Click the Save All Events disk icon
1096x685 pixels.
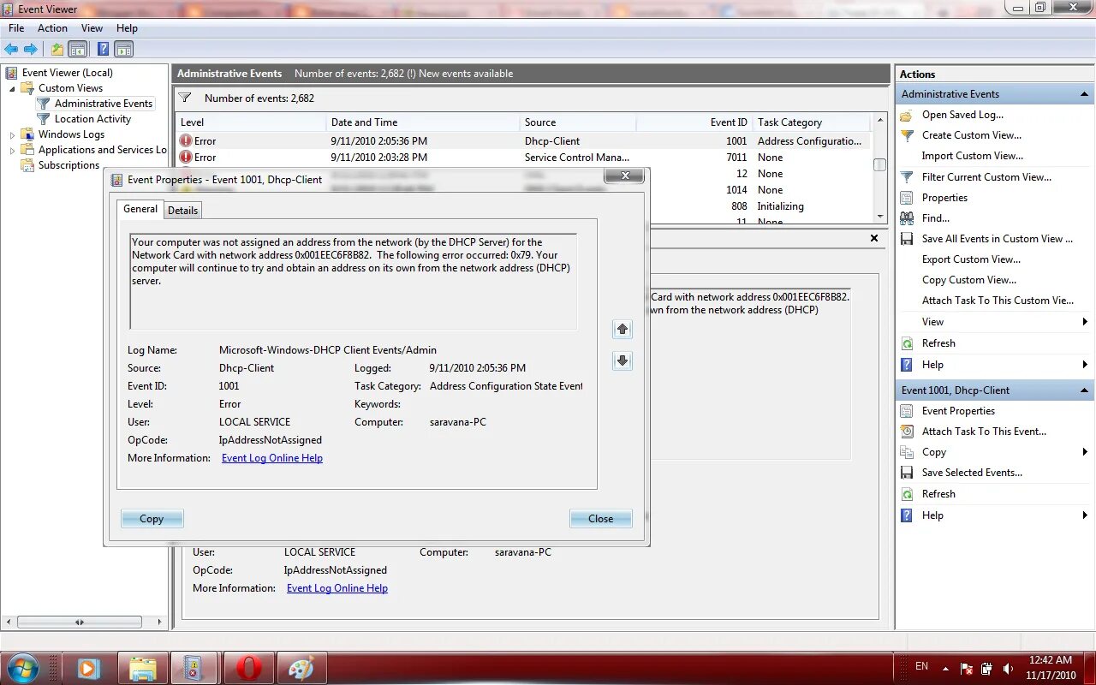coord(907,239)
